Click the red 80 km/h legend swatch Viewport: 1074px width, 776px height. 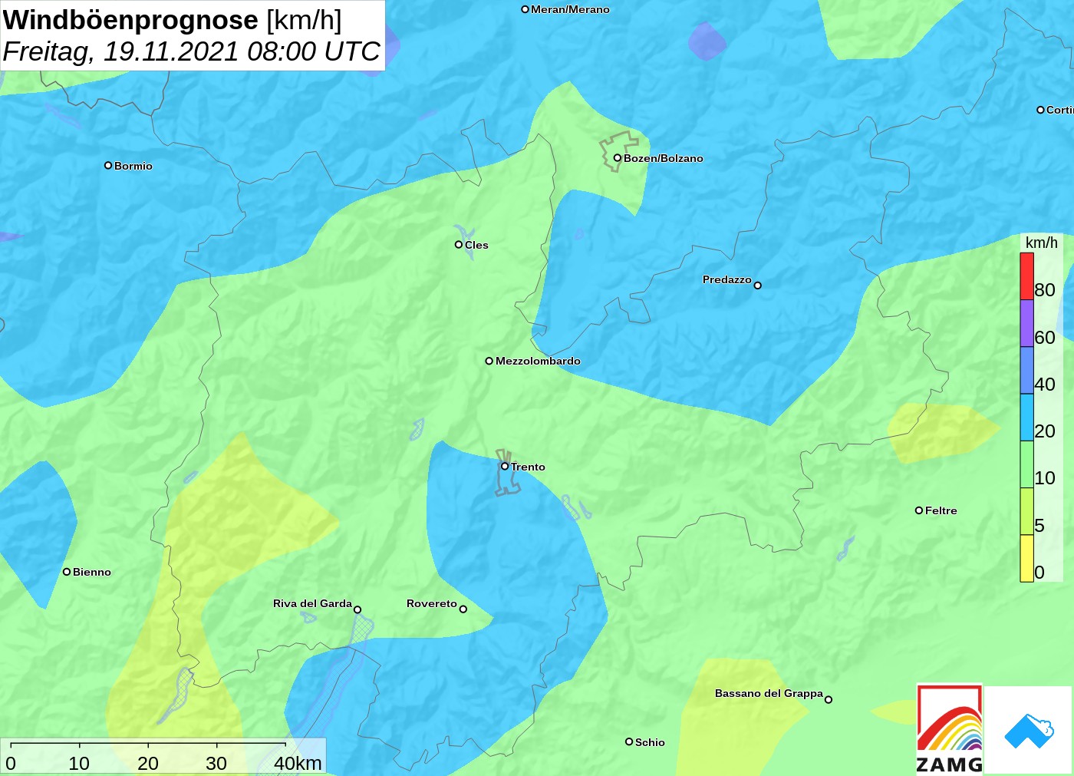click(x=1026, y=276)
